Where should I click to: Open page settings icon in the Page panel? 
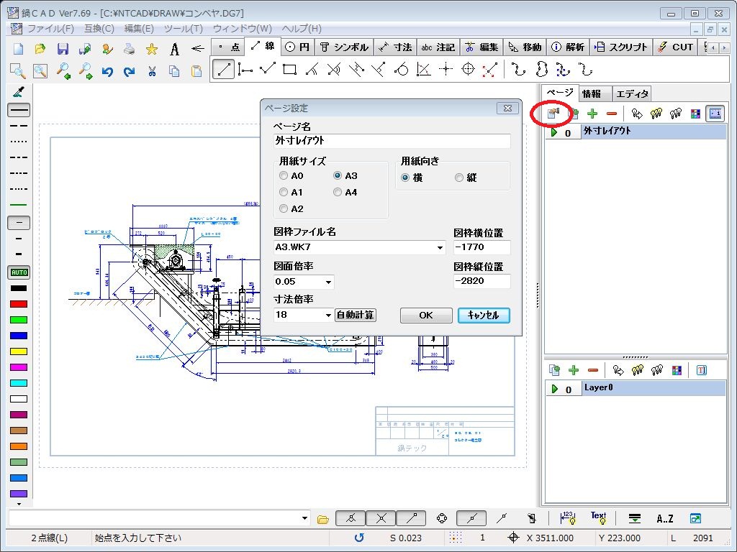(x=553, y=113)
